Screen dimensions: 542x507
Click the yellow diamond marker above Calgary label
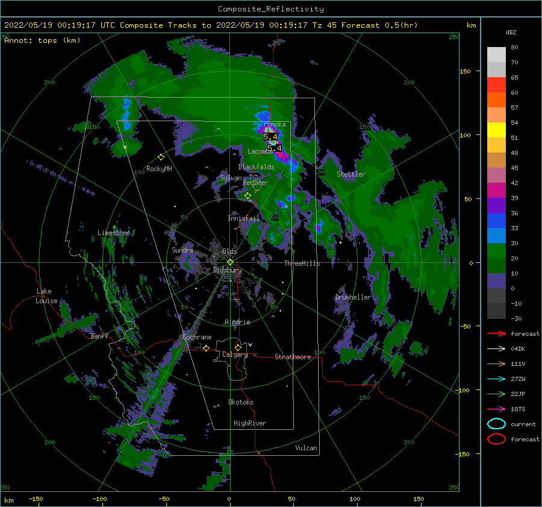(x=238, y=347)
